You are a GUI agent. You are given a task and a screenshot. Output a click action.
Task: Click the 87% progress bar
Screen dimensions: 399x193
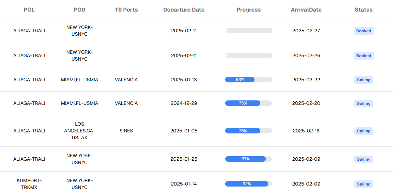[x=248, y=159]
